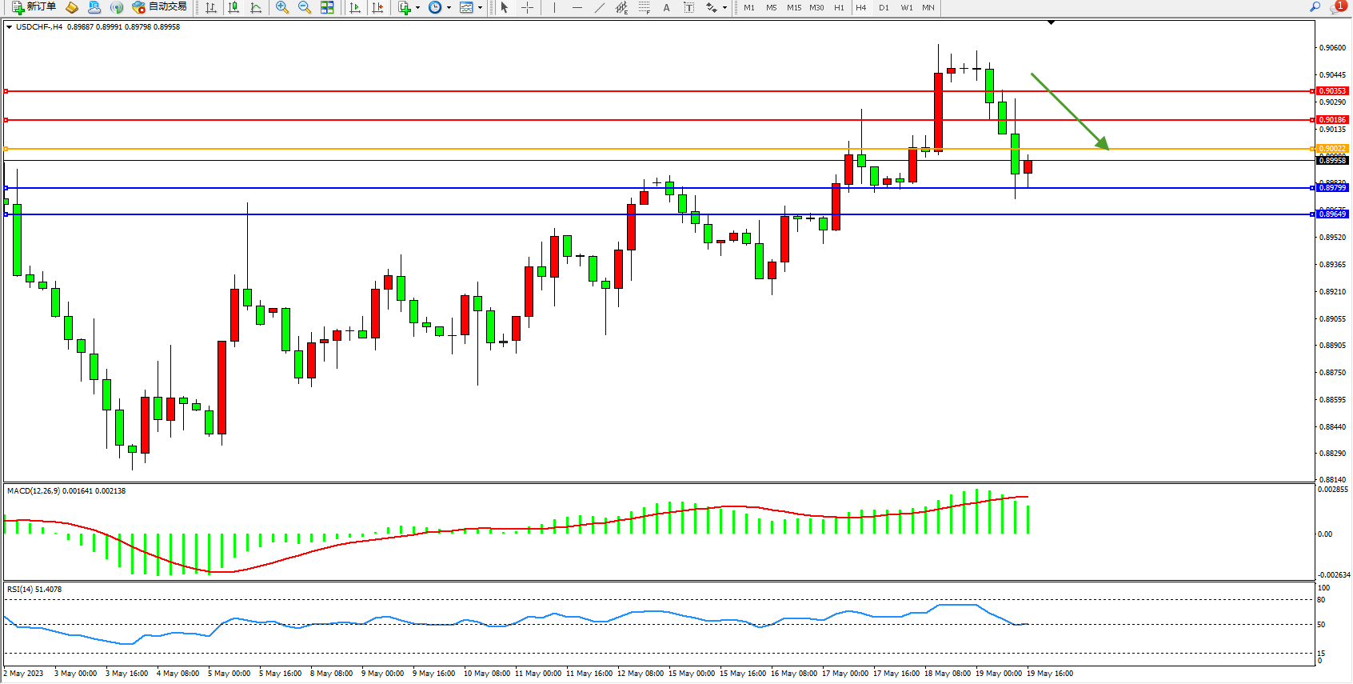Click the New Order (新订单) button
The height and width of the screenshot is (684, 1353).
pyautogui.click(x=34, y=7)
